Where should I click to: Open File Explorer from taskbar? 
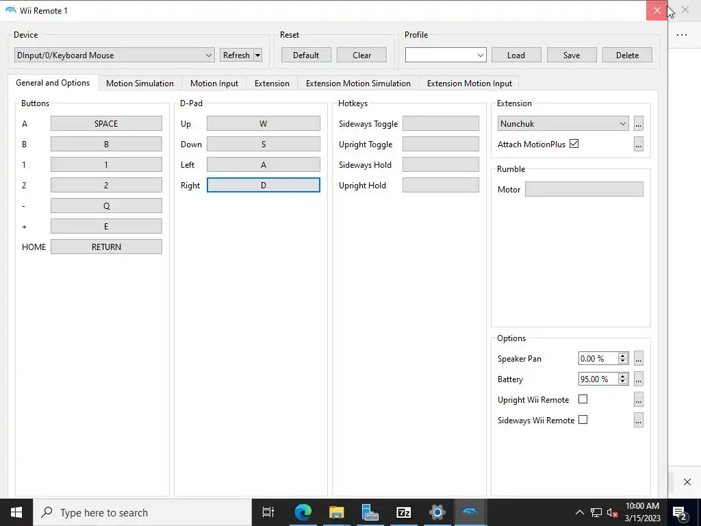[x=336, y=512]
